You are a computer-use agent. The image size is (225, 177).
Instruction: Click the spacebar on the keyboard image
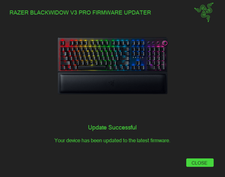(92, 68)
